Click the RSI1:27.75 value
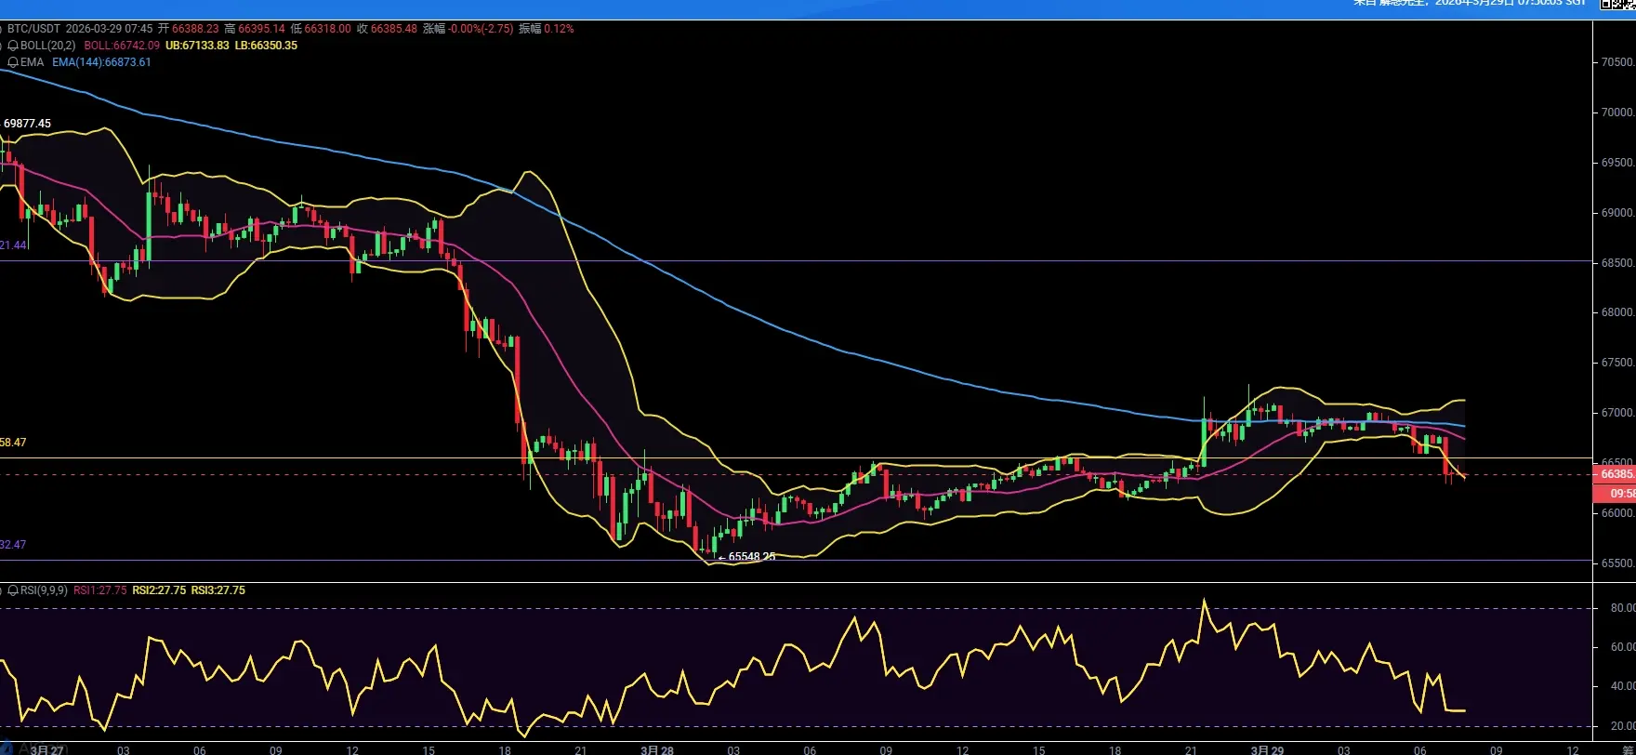 click(100, 590)
